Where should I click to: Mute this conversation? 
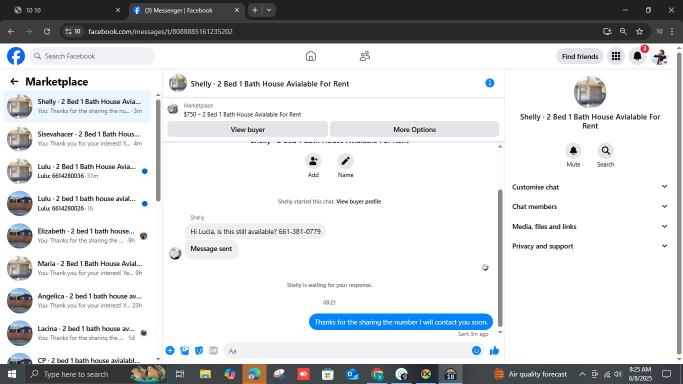[573, 151]
